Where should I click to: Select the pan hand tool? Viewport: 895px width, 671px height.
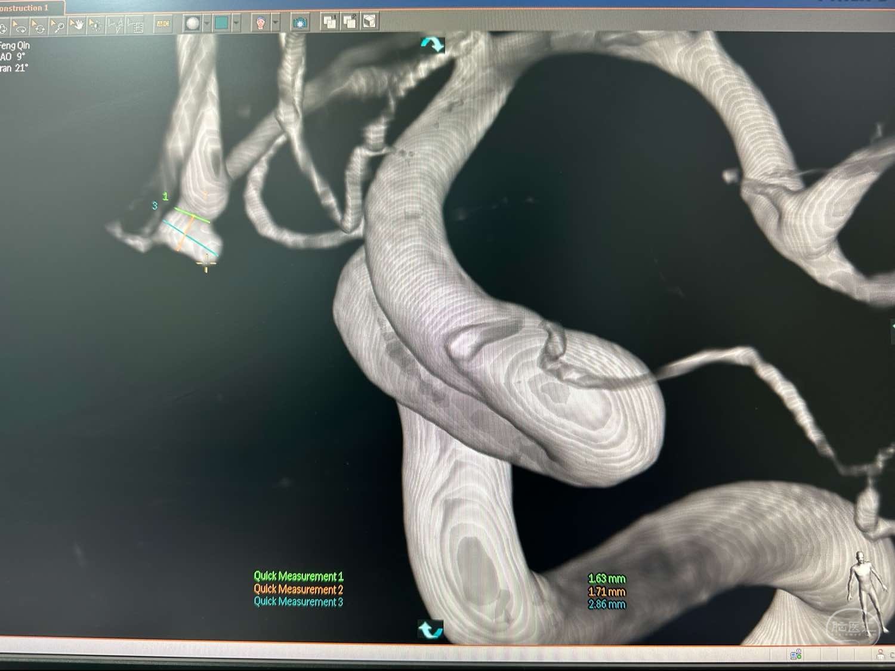coord(76,25)
